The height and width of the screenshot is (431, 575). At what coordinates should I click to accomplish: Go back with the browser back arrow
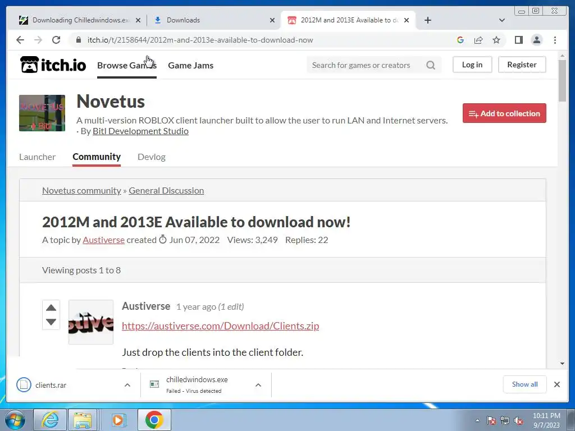pos(20,40)
